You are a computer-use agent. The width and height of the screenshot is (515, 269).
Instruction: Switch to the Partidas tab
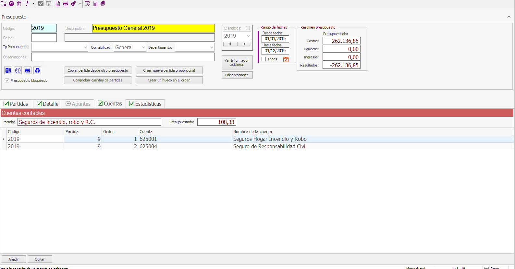tap(16, 104)
